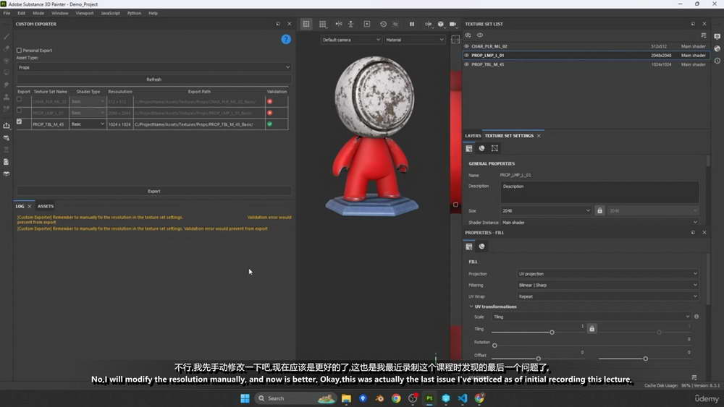Image resolution: width=724 pixels, height=407 pixels.
Task: Toggle the Tiling lock icon
Action: click(592, 329)
